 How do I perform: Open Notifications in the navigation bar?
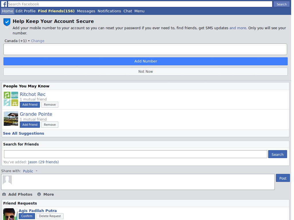tap(109, 11)
